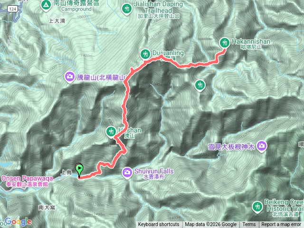Screen dimensions: 304x228
Task: Click the Beikeng Creek Historic Trail marker
Action: (257, 207)
